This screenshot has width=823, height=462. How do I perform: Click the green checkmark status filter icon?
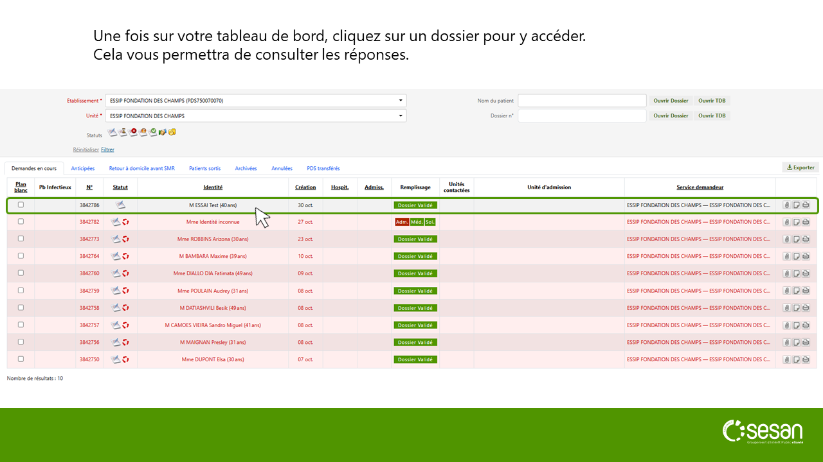(153, 132)
